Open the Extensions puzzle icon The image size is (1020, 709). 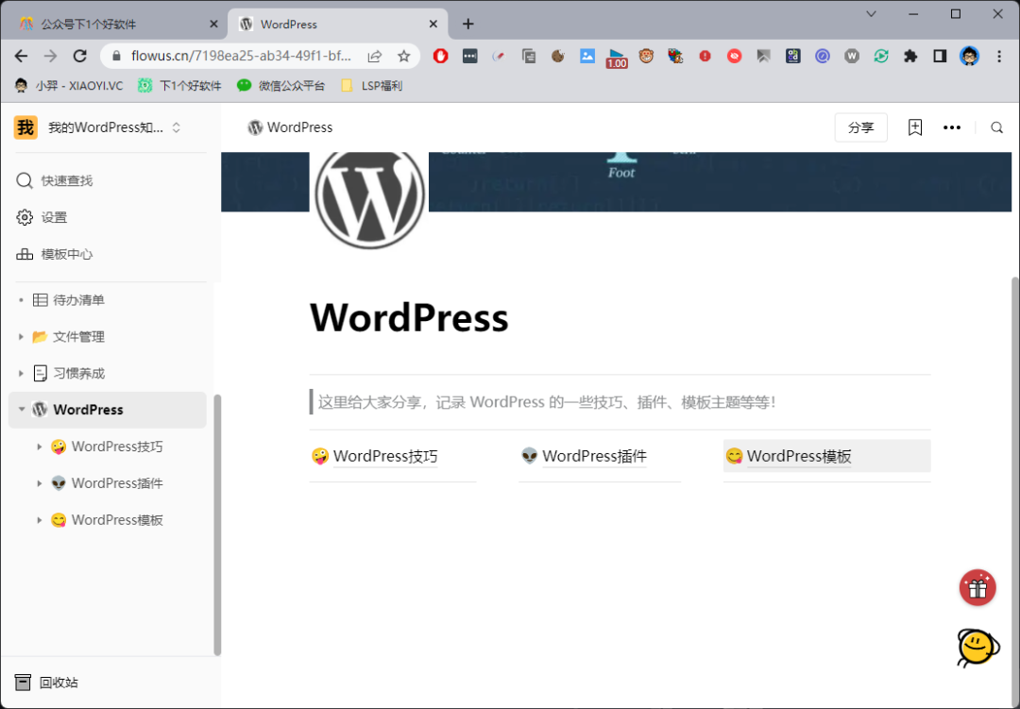tap(910, 56)
